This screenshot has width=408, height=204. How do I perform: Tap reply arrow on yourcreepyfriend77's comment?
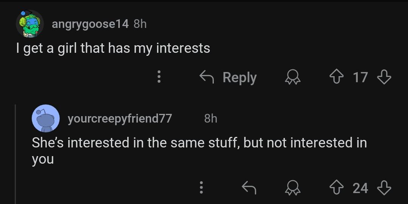249,187
